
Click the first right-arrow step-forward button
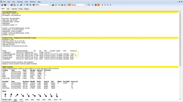pos(108,5)
